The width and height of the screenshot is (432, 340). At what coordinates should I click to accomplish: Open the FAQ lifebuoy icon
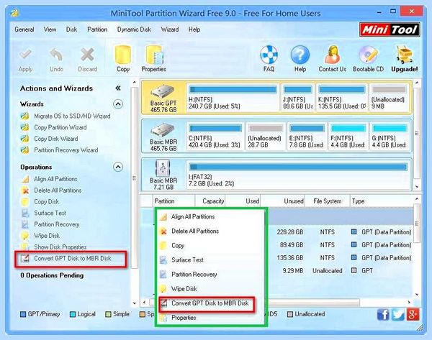click(x=269, y=55)
